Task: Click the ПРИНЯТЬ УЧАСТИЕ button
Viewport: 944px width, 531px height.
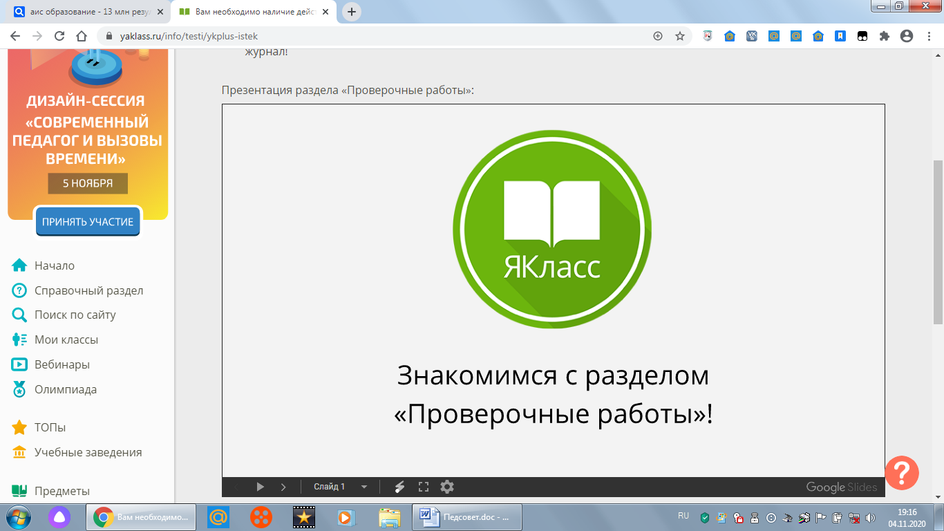Action: tap(88, 222)
